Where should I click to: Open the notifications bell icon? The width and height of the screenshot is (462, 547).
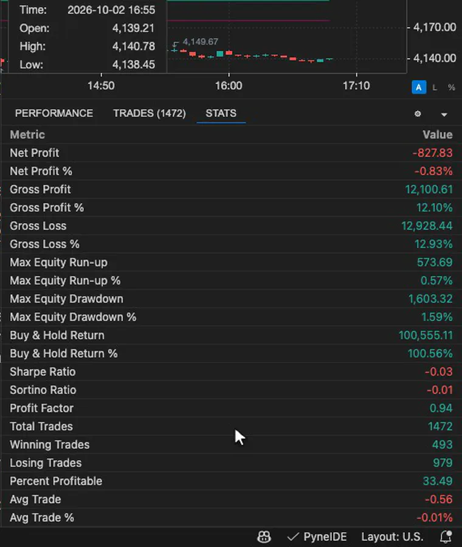point(446,537)
